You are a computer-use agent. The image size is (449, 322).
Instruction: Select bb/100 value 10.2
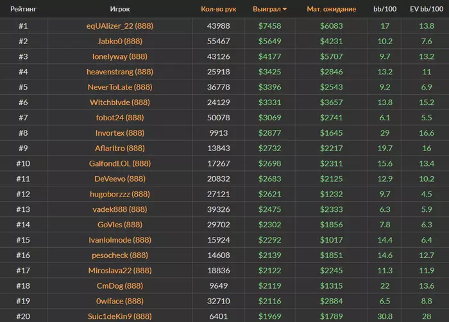pyautogui.click(x=385, y=41)
